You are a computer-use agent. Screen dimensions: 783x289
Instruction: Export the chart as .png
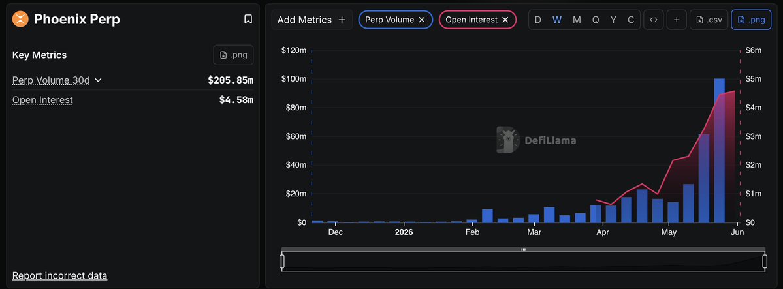click(751, 20)
